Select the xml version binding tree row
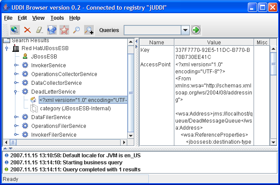 pos(83,100)
